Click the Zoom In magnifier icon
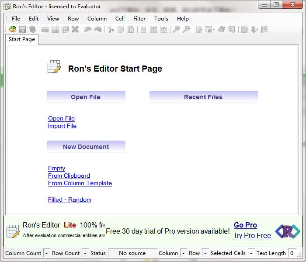Image resolution: width=306 pixels, height=262 pixels. [176, 29]
